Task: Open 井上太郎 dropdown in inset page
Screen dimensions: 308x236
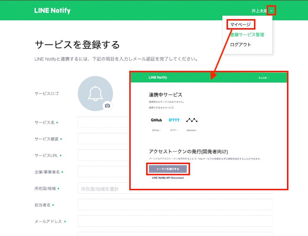Action: pos(264,78)
